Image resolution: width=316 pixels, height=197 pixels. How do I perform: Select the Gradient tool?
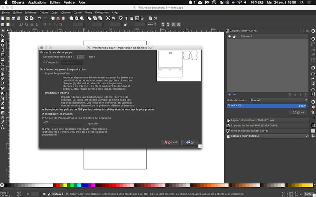click(x=3, y=113)
